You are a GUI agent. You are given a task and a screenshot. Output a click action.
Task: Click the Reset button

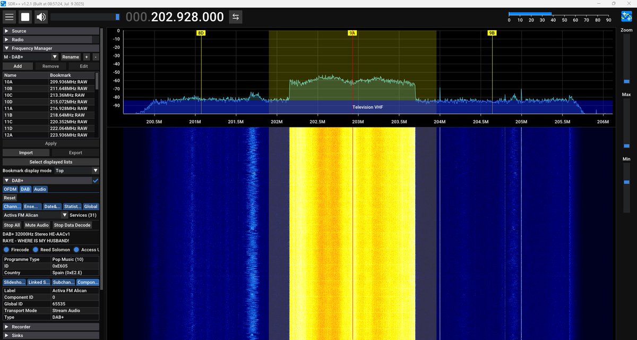pos(10,198)
